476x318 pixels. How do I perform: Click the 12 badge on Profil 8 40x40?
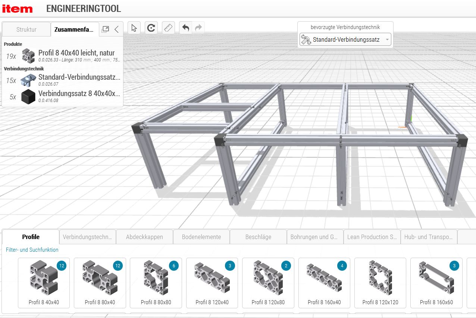point(62,266)
